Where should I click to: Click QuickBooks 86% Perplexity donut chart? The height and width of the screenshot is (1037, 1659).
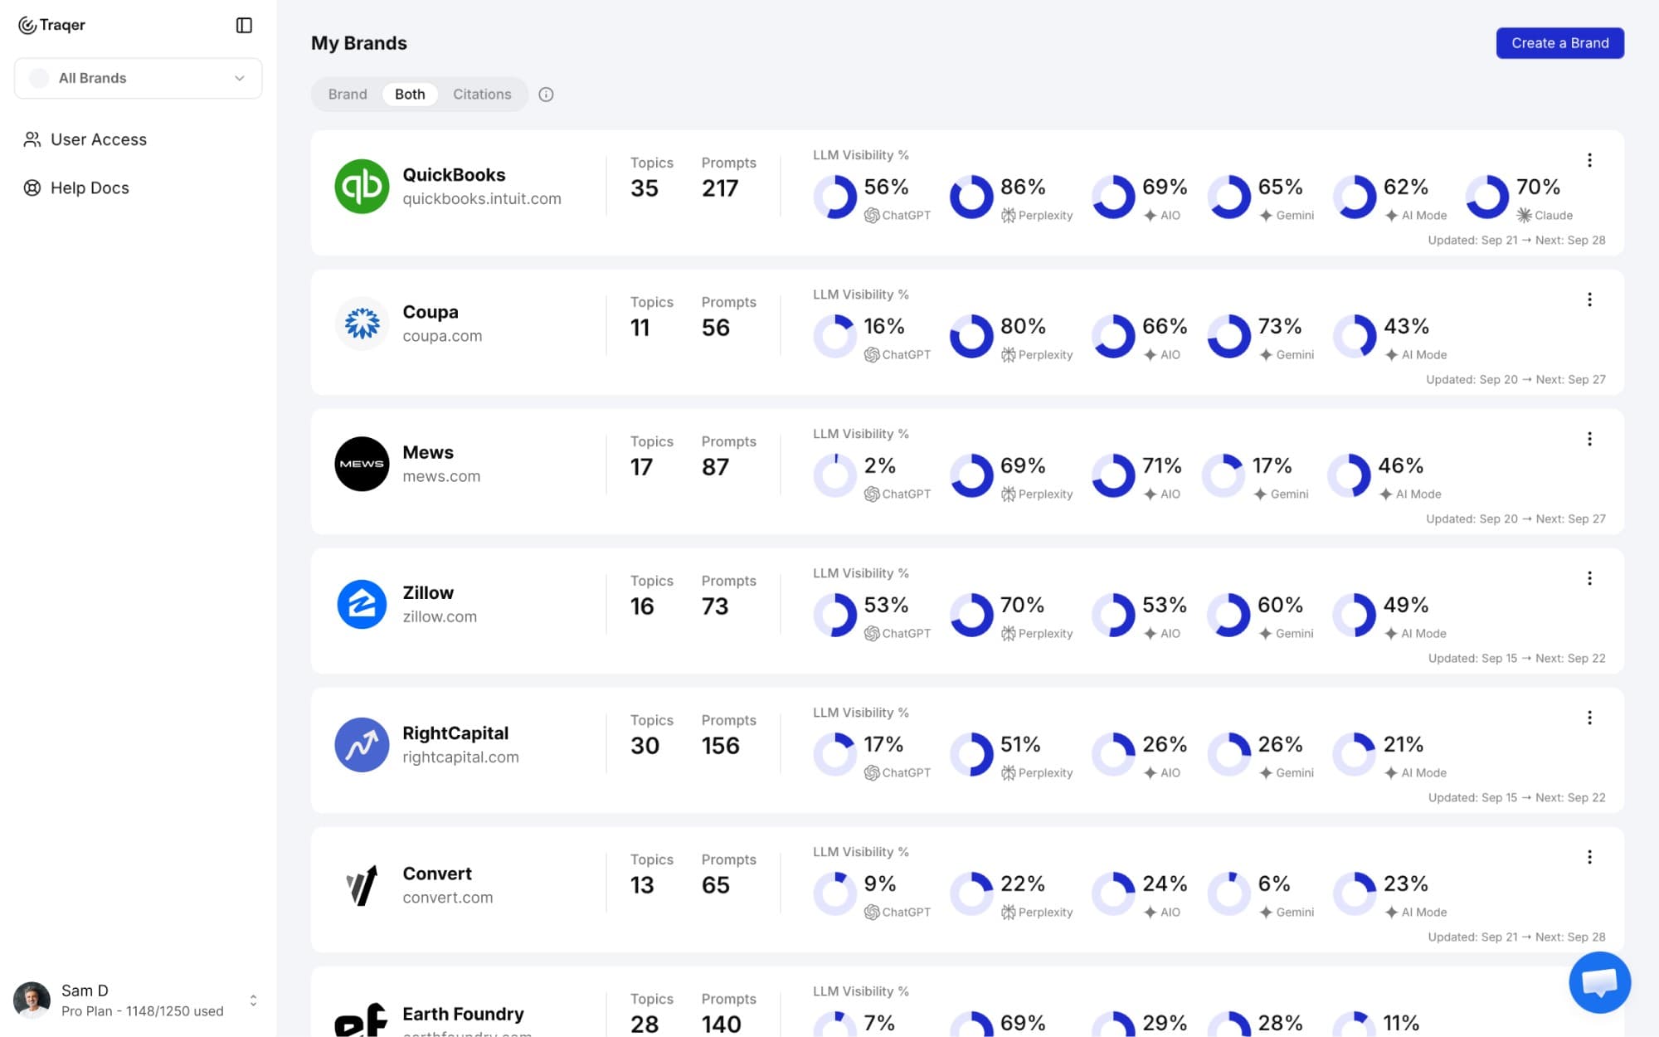(971, 197)
